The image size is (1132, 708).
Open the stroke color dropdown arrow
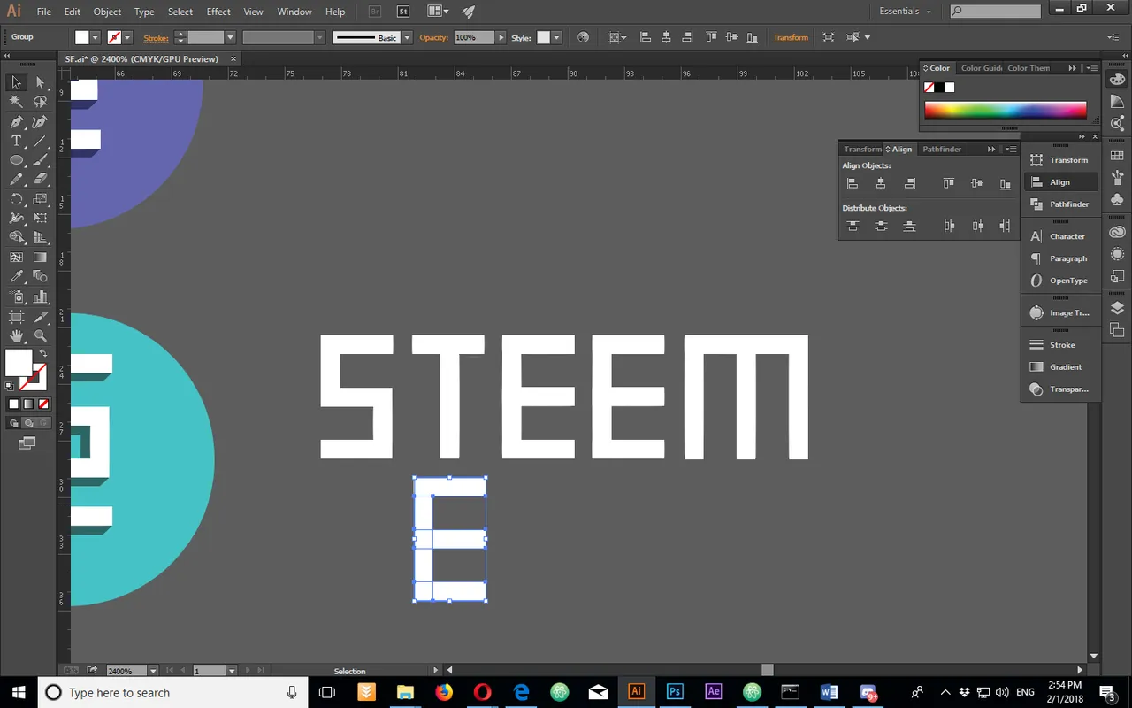[127, 37]
